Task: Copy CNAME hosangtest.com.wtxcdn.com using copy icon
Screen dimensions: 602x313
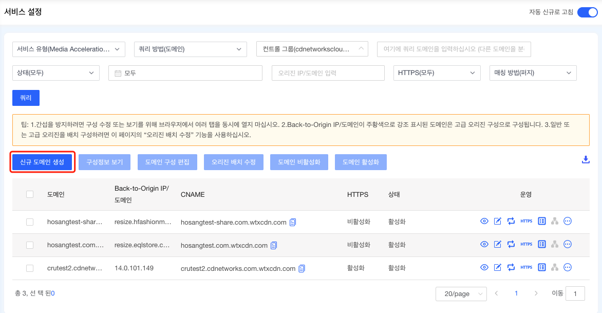Action: (274, 246)
